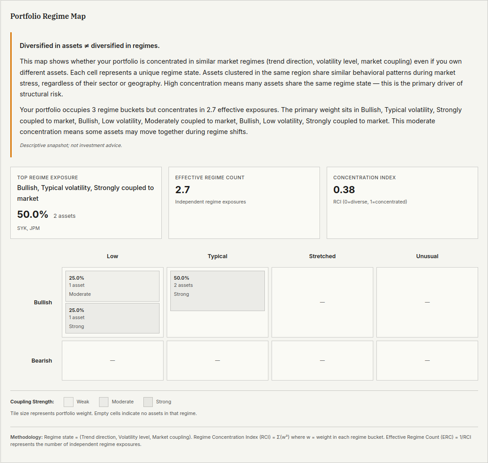Click the Bearish row label

[x=42, y=361]
